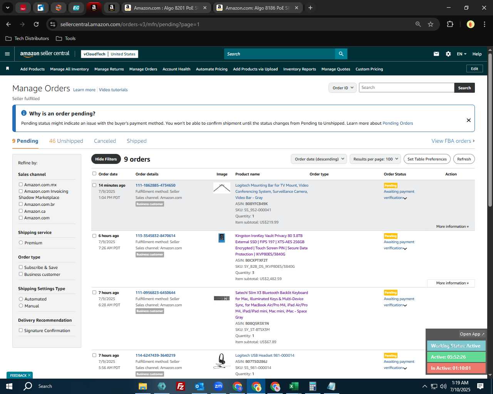
Task: Reload the page
Action: coord(36,24)
